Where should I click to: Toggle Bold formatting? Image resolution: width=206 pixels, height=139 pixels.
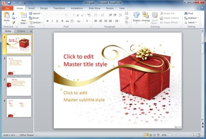[x=48, y=21]
